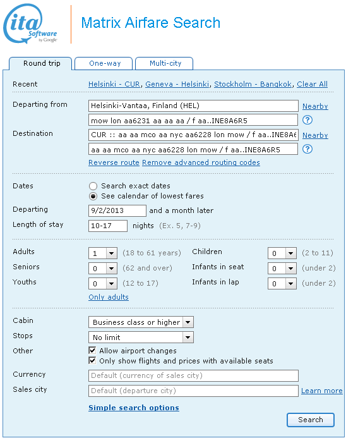Focus the Sales city input field
The height and width of the screenshot is (438, 346).
(193, 391)
